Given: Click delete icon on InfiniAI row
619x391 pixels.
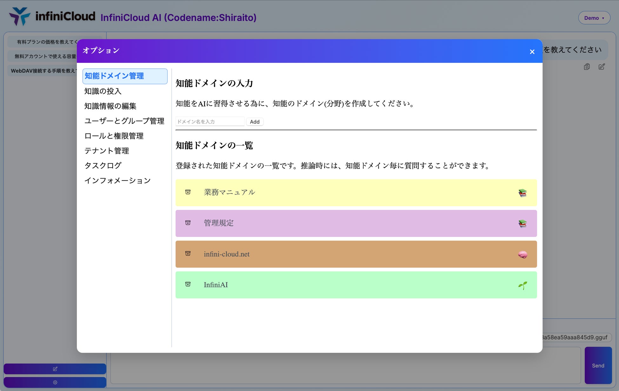Looking at the screenshot, I should [x=188, y=284].
